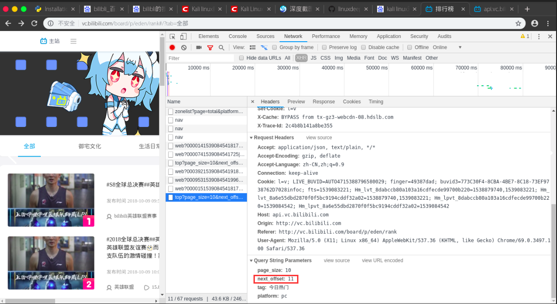This screenshot has width=557, height=304.
Task: Select the zonelist?page=total request row
Action: [x=206, y=112]
